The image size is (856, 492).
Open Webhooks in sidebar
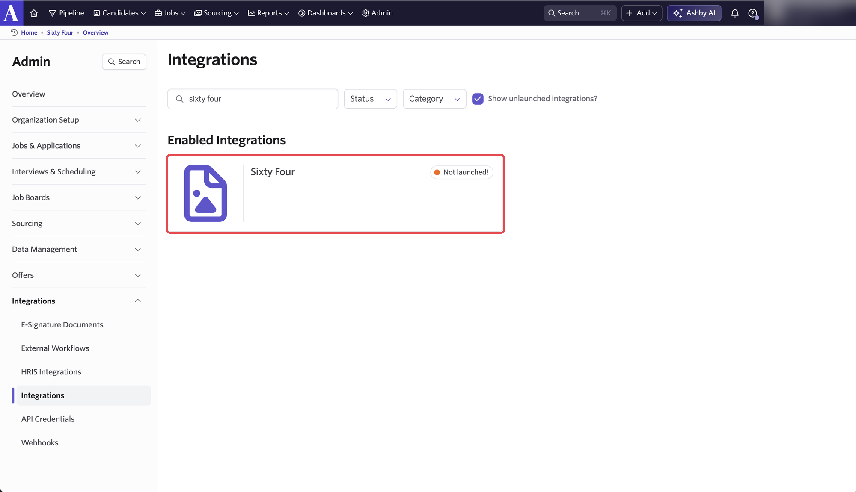(x=40, y=442)
